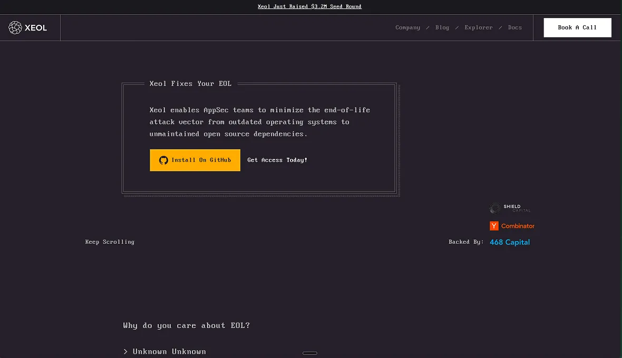Image resolution: width=622 pixels, height=358 pixels.
Task: Go to the Blog page
Action: click(442, 27)
